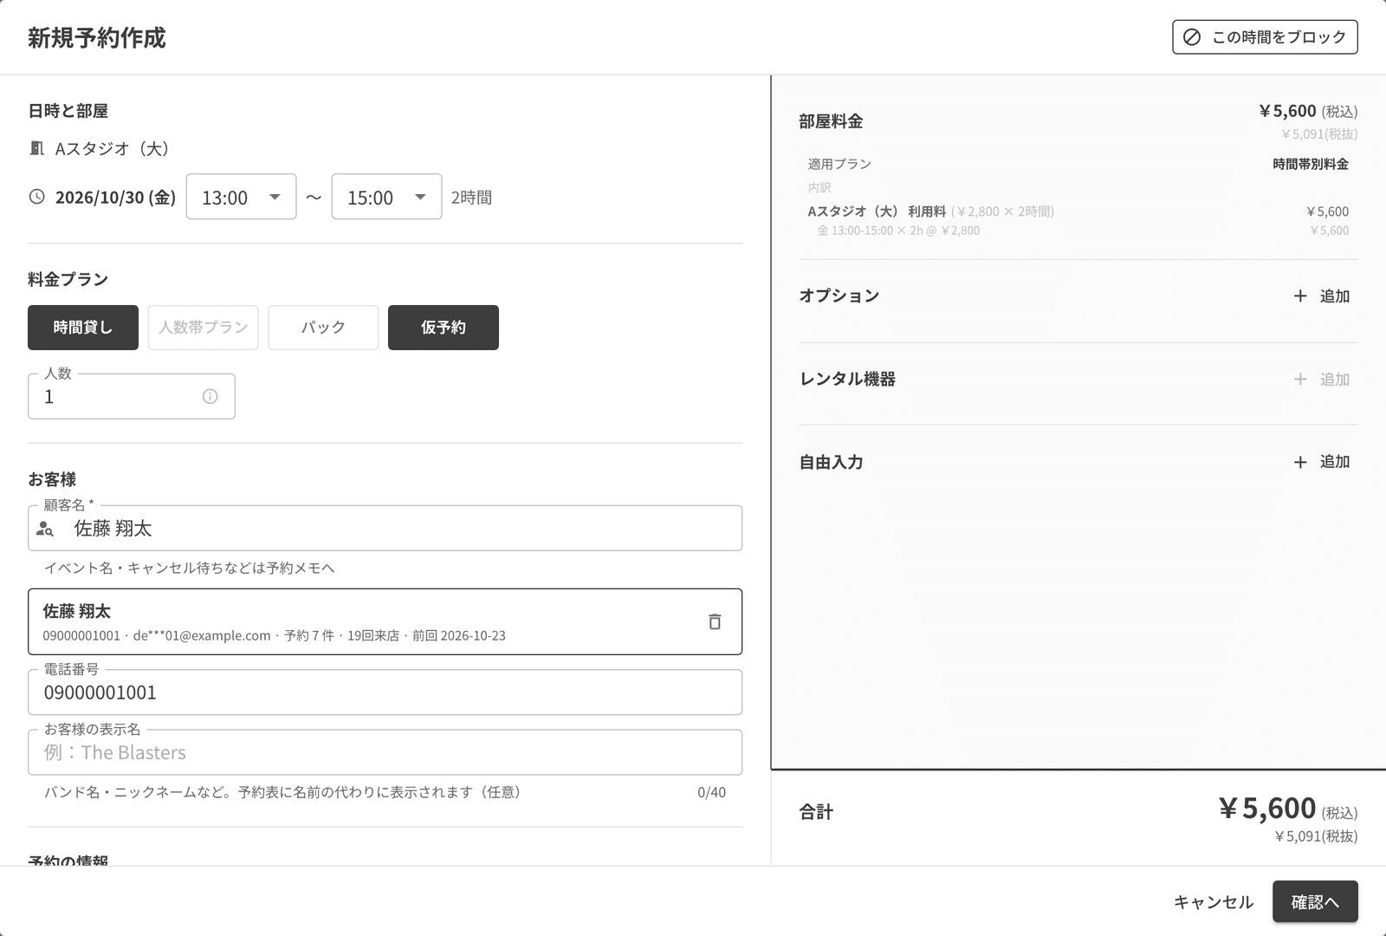Select the パック plan
Viewport: 1386px width, 936px height.
[x=323, y=328]
